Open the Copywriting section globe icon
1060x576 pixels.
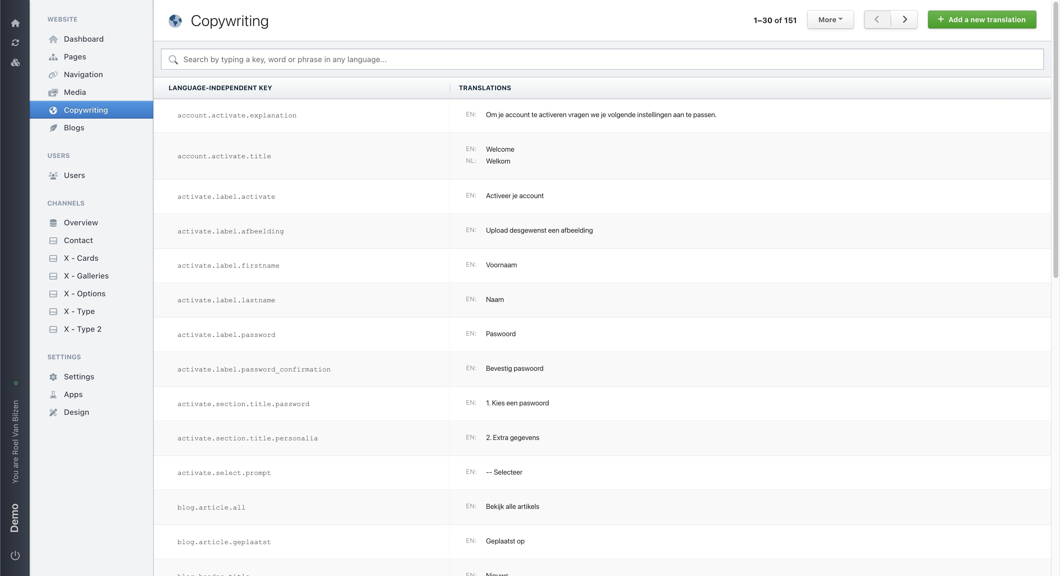(x=54, y=110)
